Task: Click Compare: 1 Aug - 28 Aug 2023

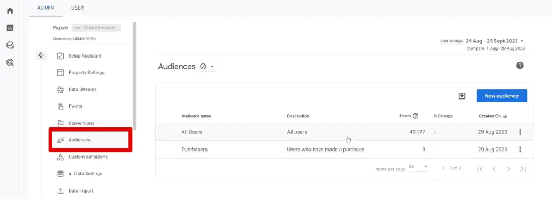Action: coord(496,48)
